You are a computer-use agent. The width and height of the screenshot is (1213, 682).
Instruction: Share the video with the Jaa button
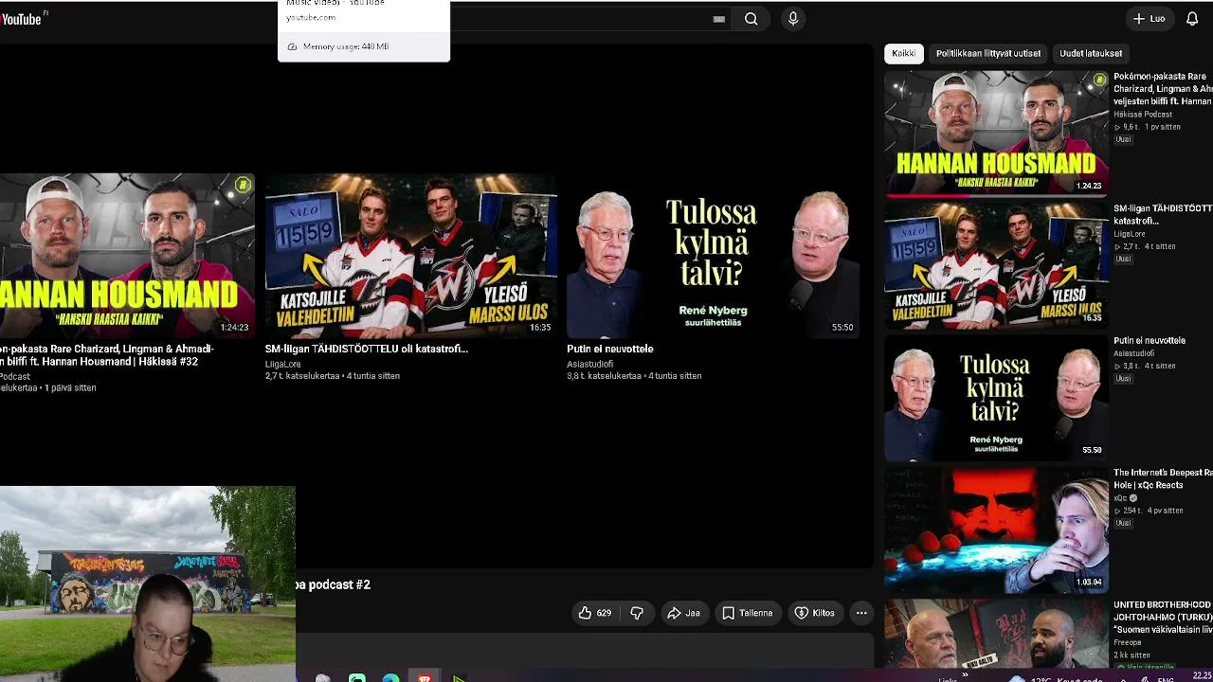pos(683,613)
